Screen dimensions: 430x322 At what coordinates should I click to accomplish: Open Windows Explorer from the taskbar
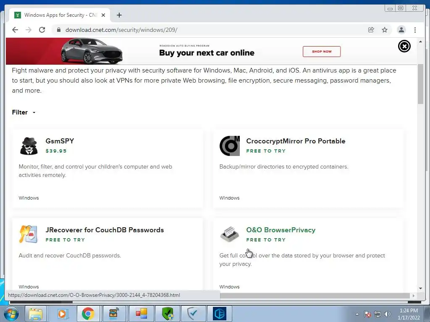(36, 314)
